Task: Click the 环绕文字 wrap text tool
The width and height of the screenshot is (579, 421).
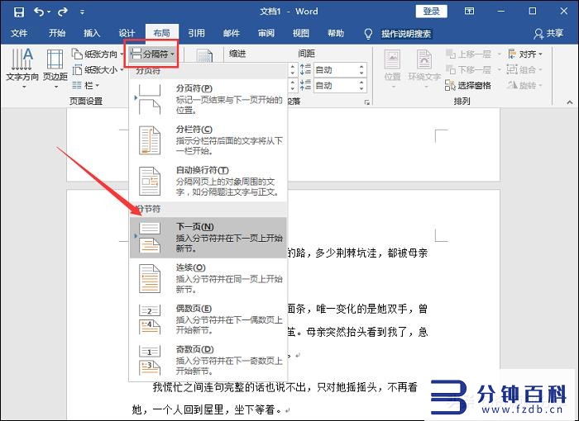Action: click(x=424, y=69)
